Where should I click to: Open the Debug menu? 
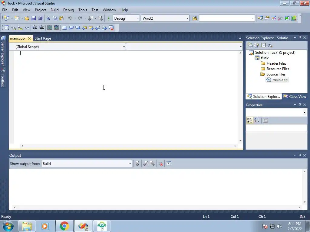click(x=68, y=10)
